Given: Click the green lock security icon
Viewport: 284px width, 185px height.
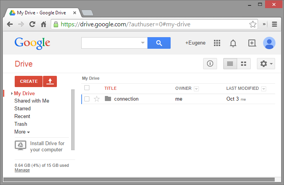Looking at the screenshot, I should [56, 24].
